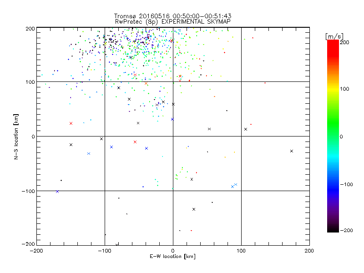Click the color bar tick label "-100"
Viewport: 364px width, 273px height.
[346, 185]
